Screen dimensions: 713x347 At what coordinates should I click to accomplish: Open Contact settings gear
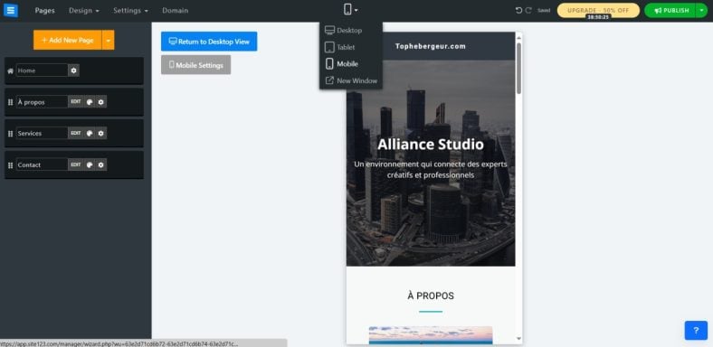coord(101,164)
